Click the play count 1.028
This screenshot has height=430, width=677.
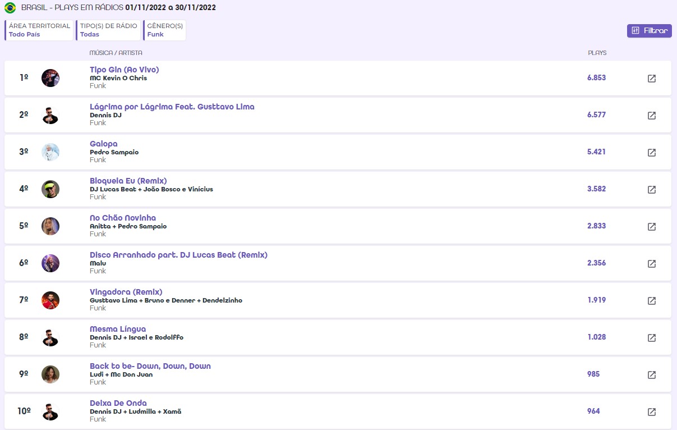click(x=596, y=337)
